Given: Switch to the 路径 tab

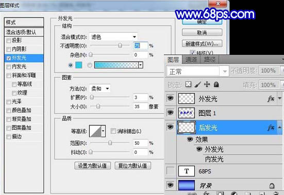Looking at the screenshot, I should [210, 60].
